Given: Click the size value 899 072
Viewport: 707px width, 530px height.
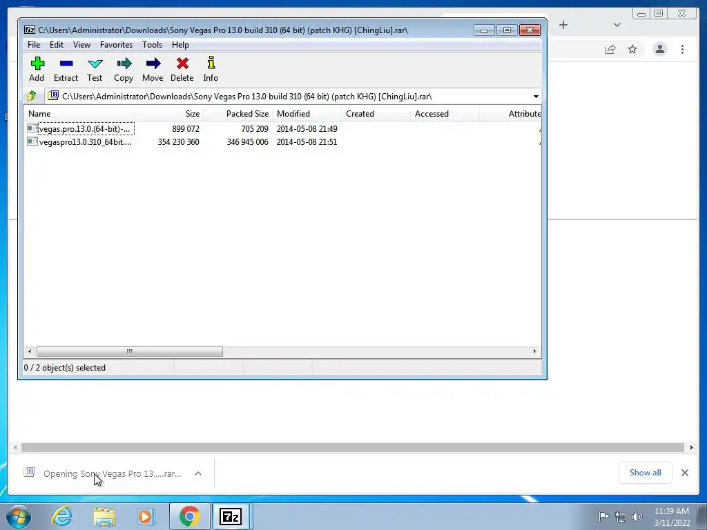Looking at the screenshot, I should [x=185, y=129].
